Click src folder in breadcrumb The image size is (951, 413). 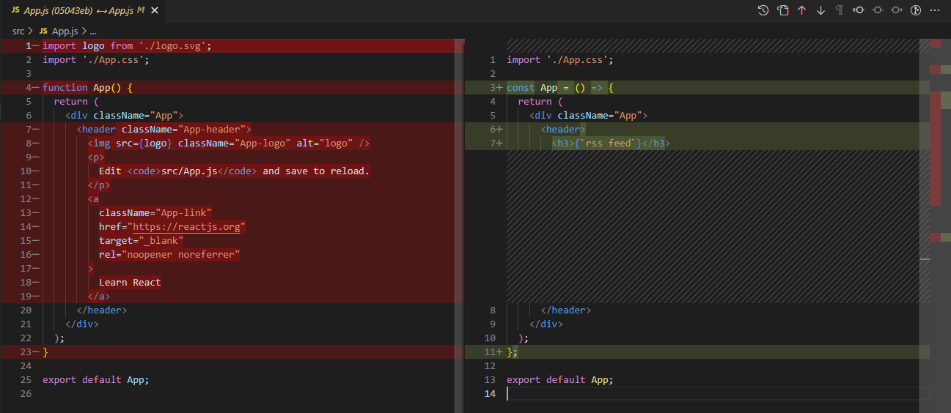pos(18,31)
